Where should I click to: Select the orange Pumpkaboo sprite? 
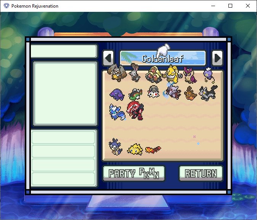click(x=190, y=93)
